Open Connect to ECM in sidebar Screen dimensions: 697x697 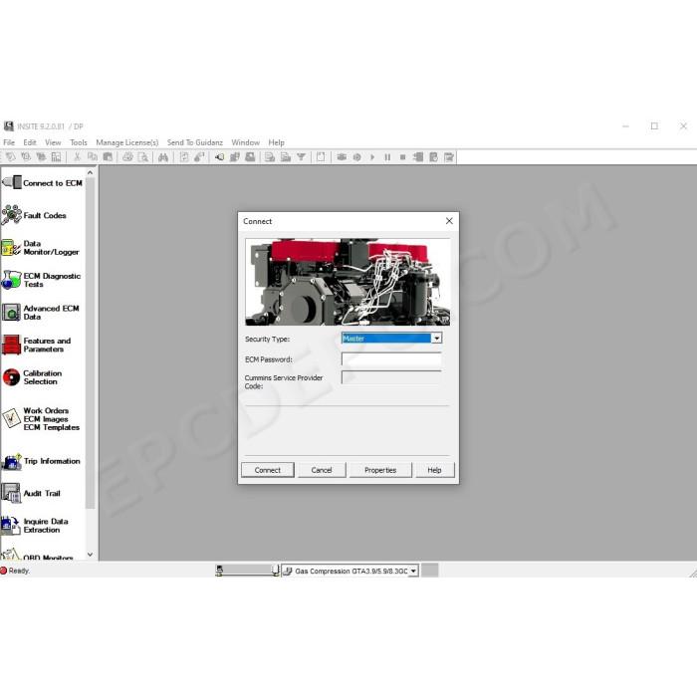click(43, 182)
